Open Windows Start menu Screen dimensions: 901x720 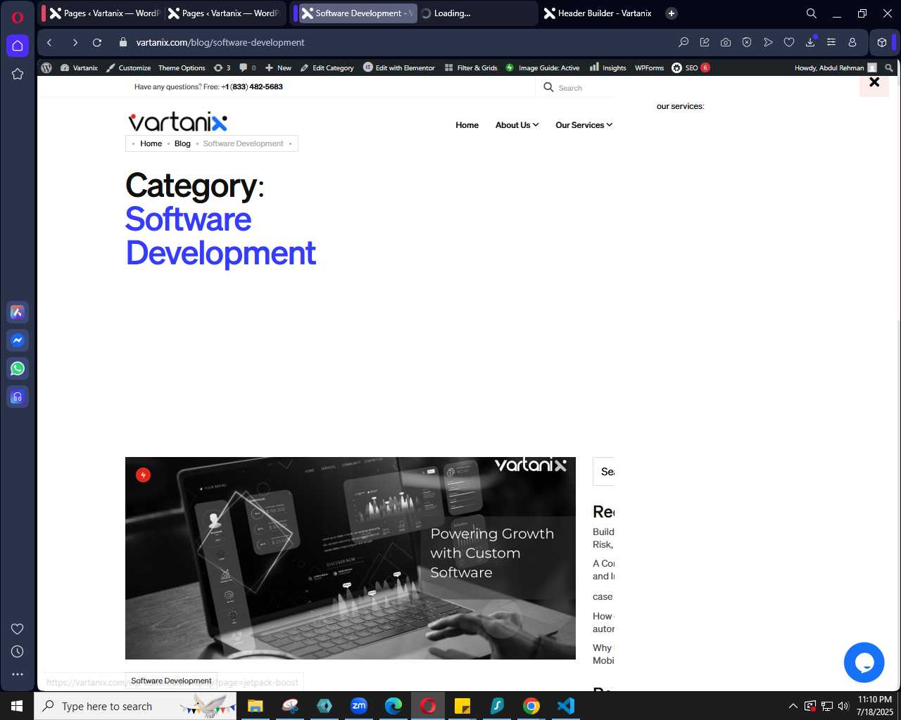17,706
